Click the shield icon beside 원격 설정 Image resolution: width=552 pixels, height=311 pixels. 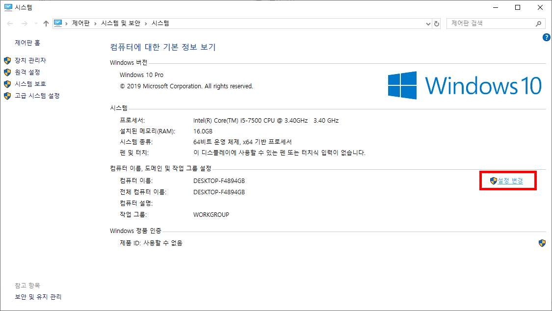point(7,73)
